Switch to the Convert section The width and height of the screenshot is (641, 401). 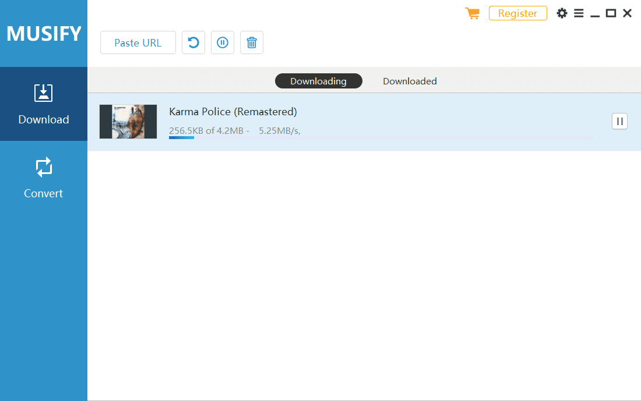click(x=44, y=178)
